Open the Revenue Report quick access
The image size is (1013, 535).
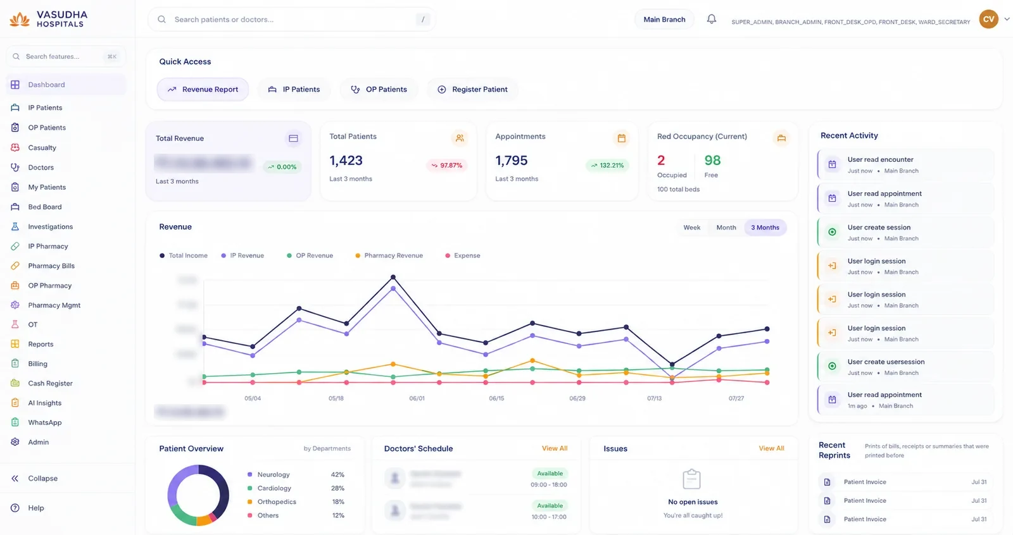pyautogui.click(x=203, y=89)
